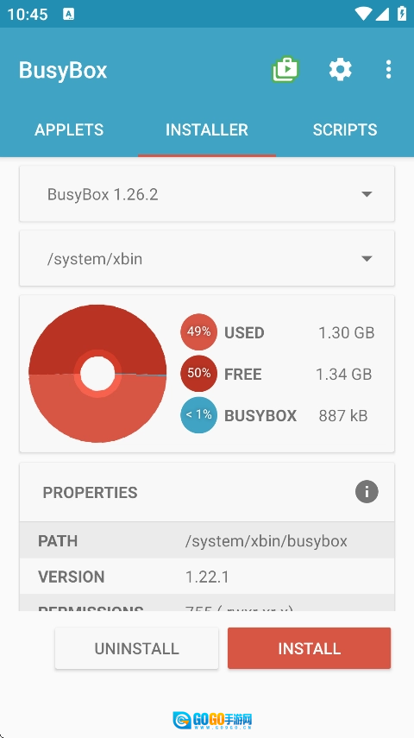Tap the VERSION row label
The width and height of the screenshot is (414, 738).
pyautogui.click(x=72, y=577)
